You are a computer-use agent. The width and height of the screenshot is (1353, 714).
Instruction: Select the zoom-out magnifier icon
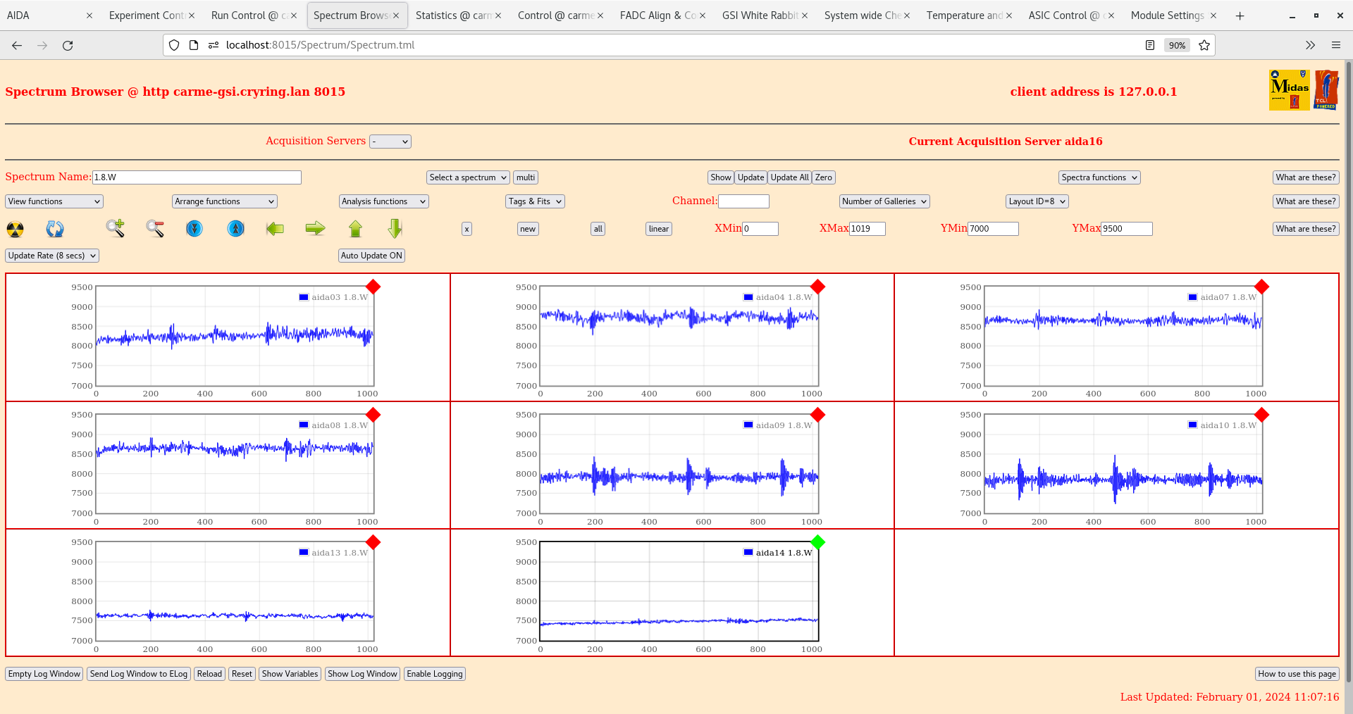coord(155,229)
